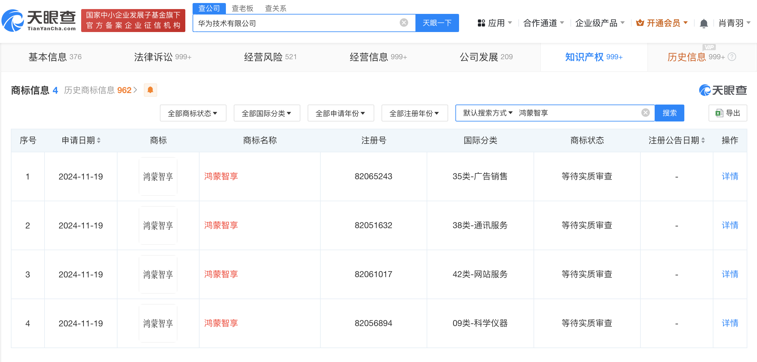This screenshot has width=757, height=362.
Task: Click the help question mark icon
Action: coord(732,57)
